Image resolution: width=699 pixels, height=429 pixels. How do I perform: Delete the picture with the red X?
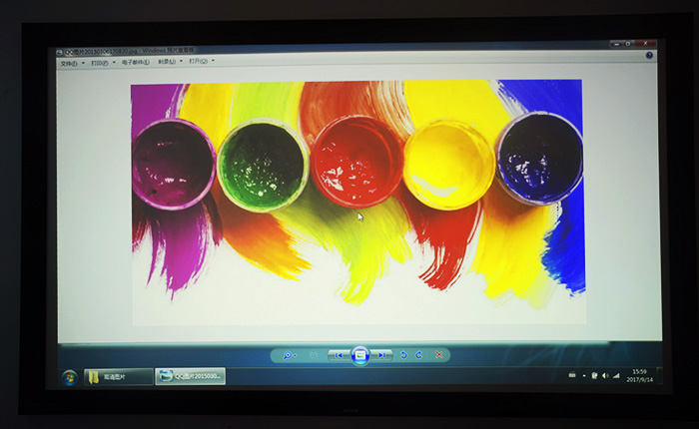tap(439, 355)
